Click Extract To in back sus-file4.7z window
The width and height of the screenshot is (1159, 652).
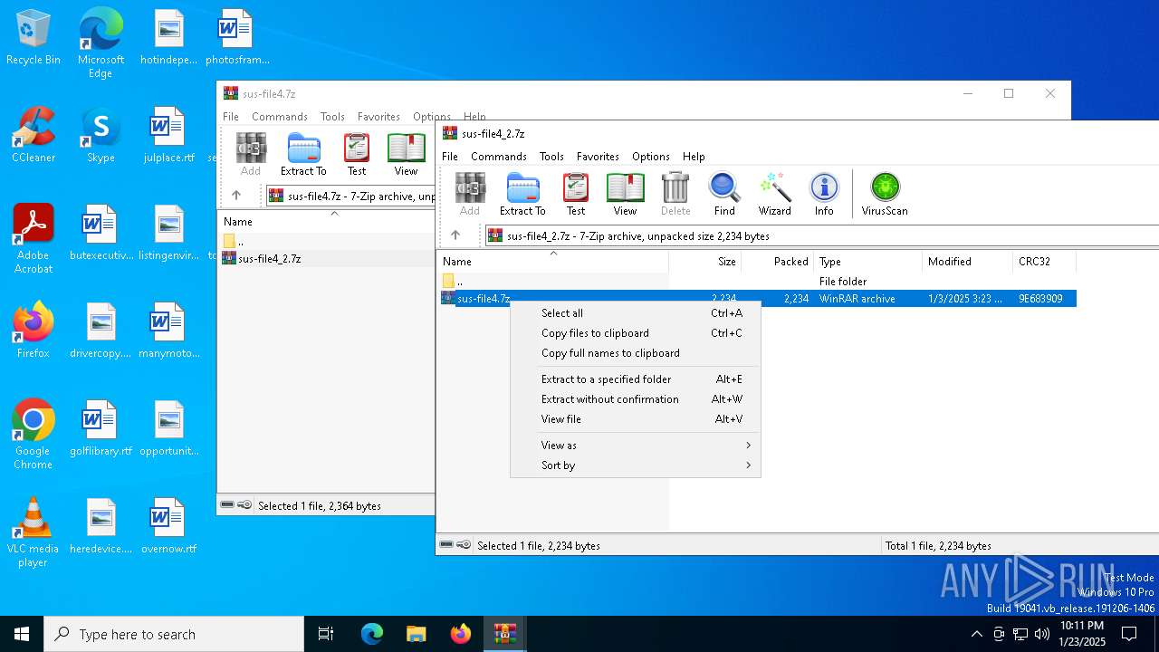303,155
